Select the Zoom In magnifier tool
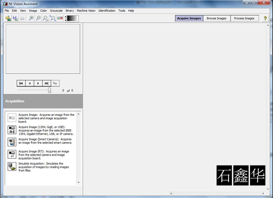This screenshot has width=273, height=198. coord(31,18)
